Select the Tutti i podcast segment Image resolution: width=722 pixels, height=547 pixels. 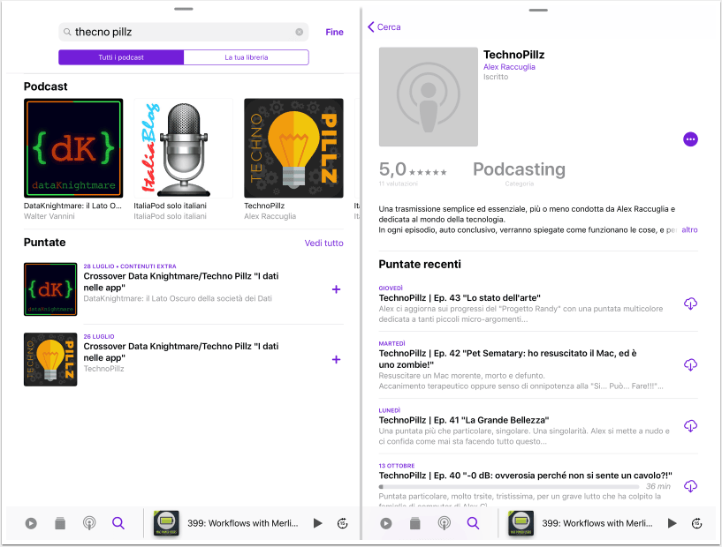121,57
